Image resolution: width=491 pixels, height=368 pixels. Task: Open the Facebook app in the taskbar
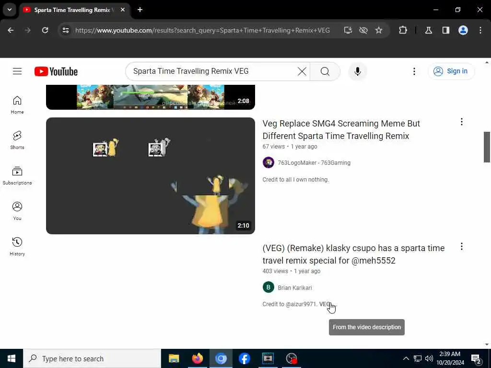click(x=244, y=358)
